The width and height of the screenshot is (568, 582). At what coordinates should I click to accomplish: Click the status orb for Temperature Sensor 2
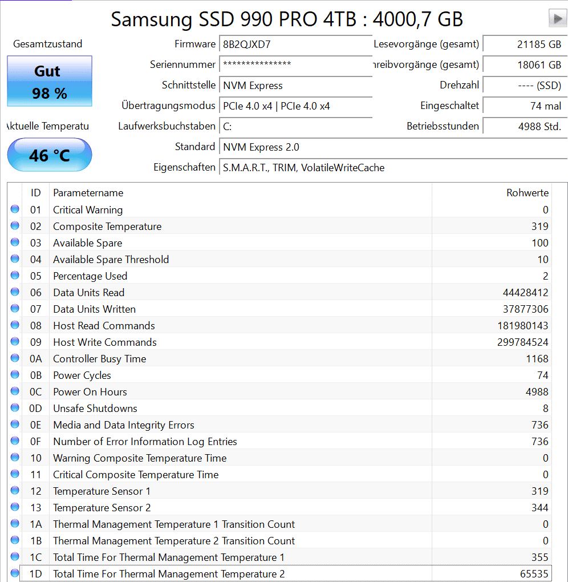15,507
